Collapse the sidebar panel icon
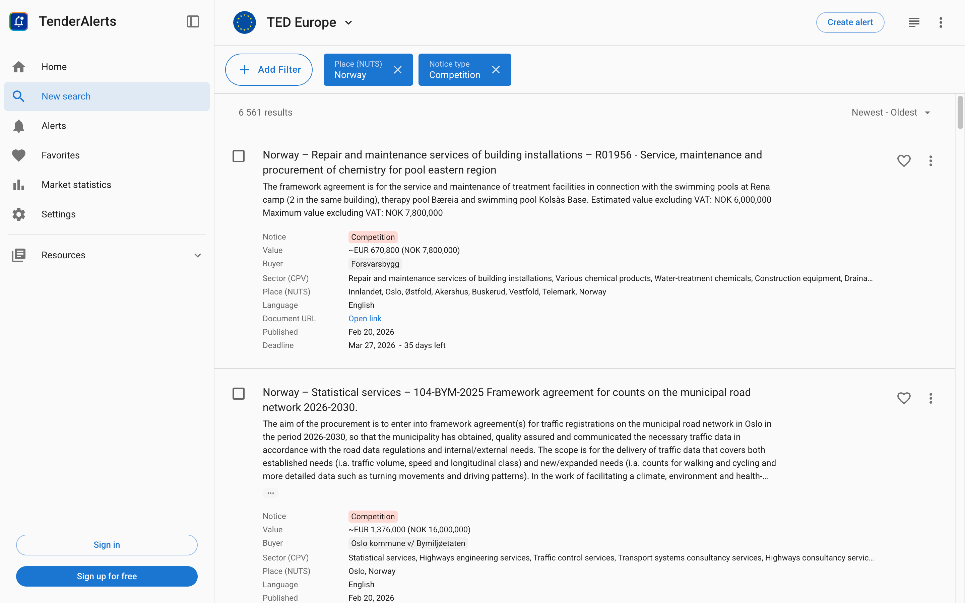This screenshot has height=603, width=965. pos(193,21)
